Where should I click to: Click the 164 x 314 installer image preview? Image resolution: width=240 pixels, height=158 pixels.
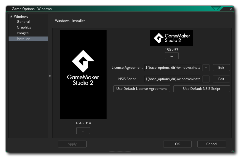(x=83, y=74)
